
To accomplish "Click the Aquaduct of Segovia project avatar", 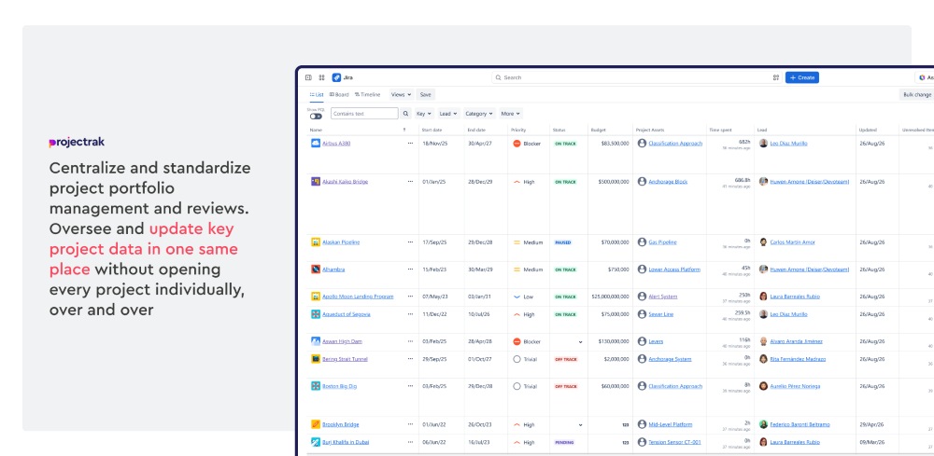I will pyautogui.click(x=316, y=314).
